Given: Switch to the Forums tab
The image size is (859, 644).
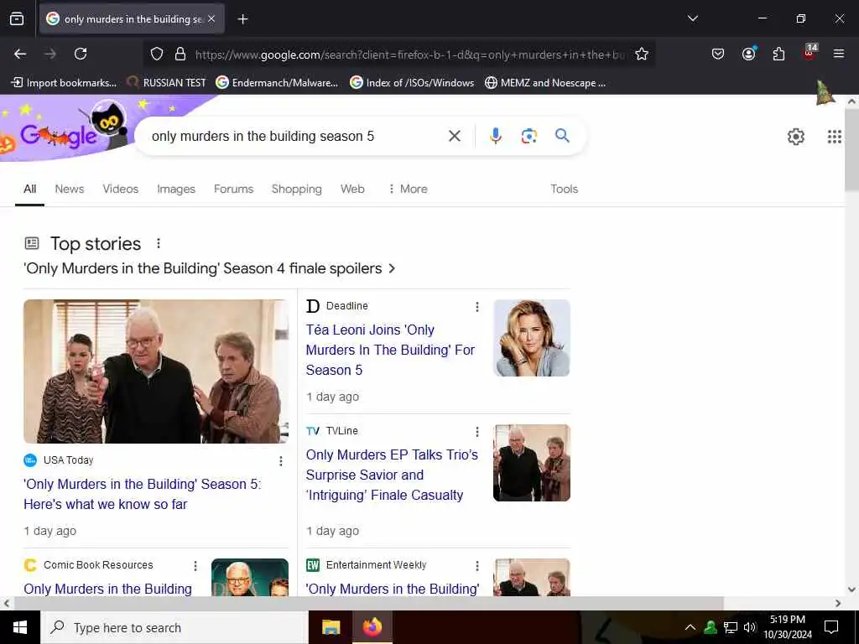Looking at the screenshot, I should click(233, 189).
